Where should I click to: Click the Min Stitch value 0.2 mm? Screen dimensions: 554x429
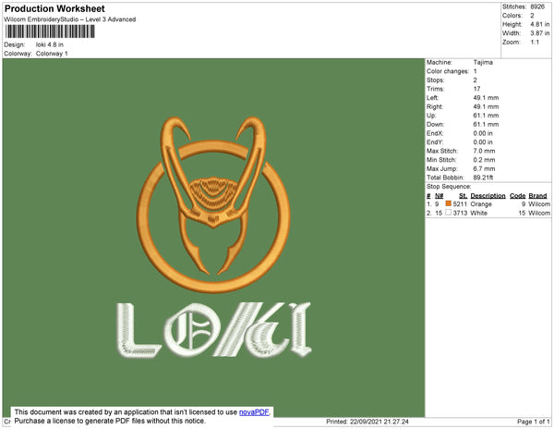(484, 160)
